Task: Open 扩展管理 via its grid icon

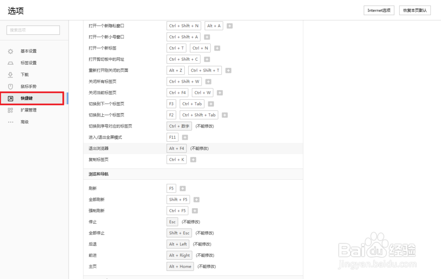Action: coord(10,110)
